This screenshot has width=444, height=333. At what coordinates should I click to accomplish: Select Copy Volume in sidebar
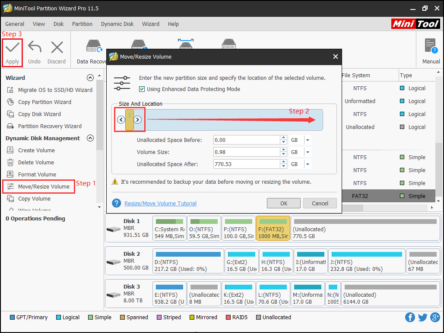point(29,199)
